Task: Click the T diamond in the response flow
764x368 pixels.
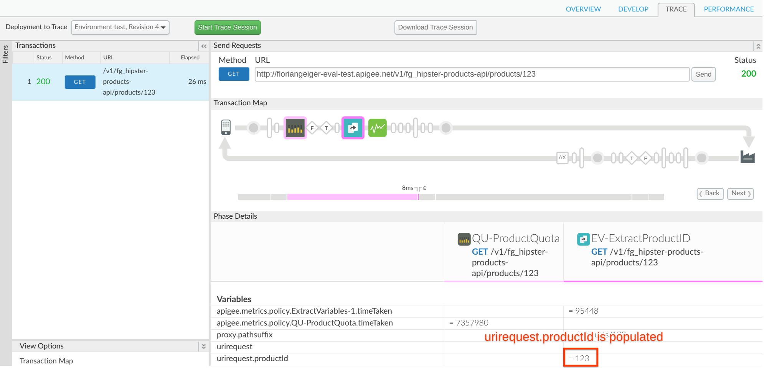Action: coord(632,158)
